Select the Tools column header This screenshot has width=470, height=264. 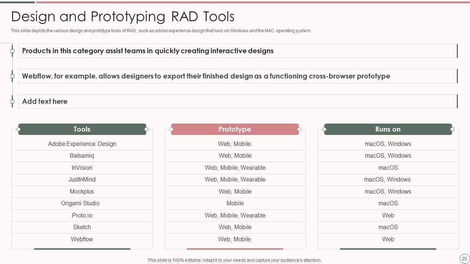coord(82,129)
